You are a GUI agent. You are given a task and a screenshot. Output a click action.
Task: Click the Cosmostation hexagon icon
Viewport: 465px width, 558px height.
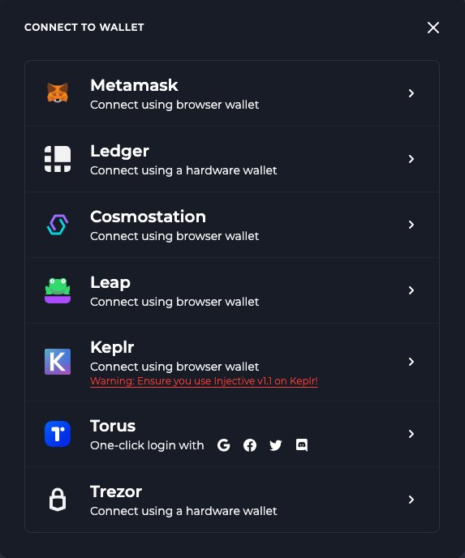58,225
